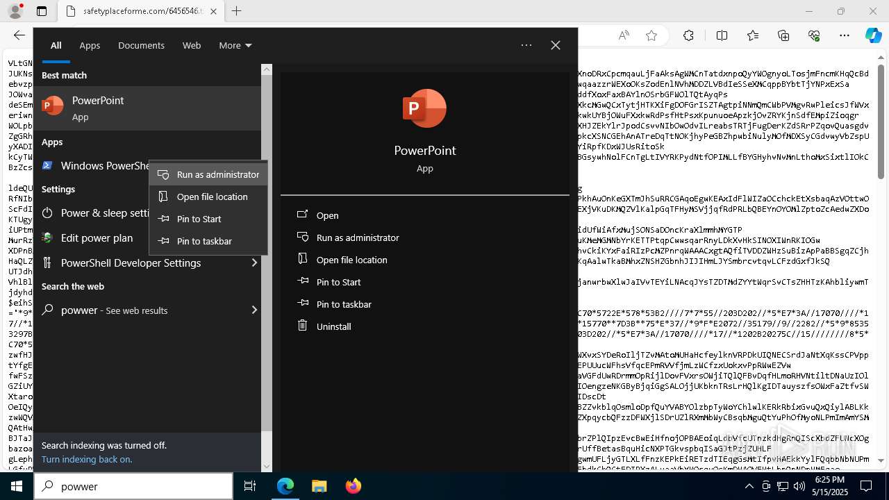Click the Edit power plan icon

(47, 237)
